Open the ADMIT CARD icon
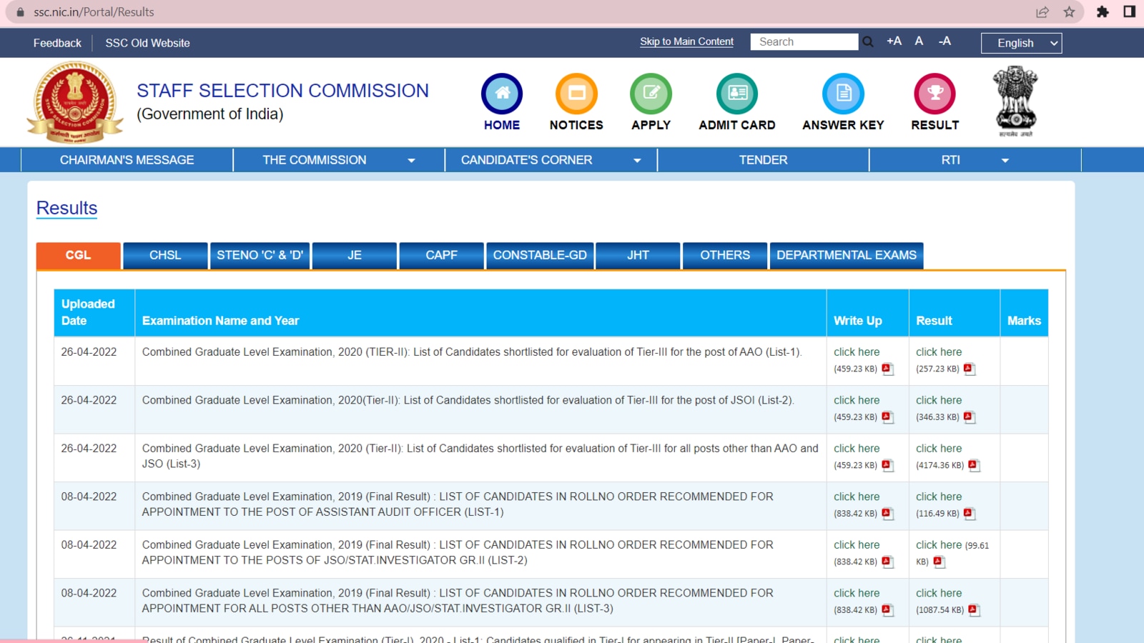Viewport: 1144px width, 643px height. tap(737, 94)
